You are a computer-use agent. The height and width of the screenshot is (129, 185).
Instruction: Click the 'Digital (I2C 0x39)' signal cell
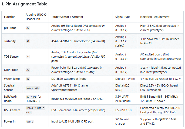click(125, 88)
